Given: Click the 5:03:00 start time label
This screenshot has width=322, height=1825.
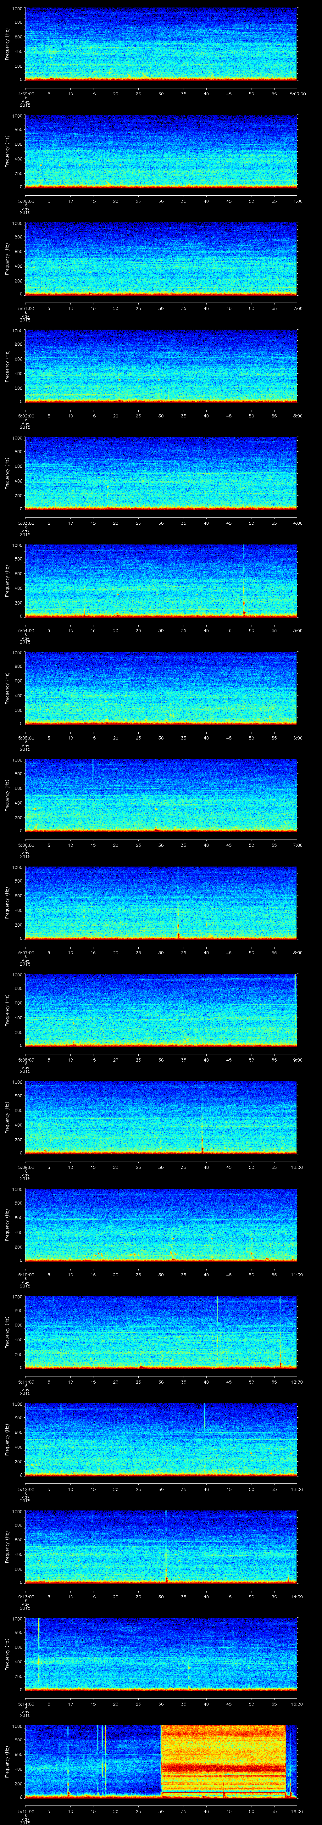Looking at the screenshot, I should click(x=25, y=523).
